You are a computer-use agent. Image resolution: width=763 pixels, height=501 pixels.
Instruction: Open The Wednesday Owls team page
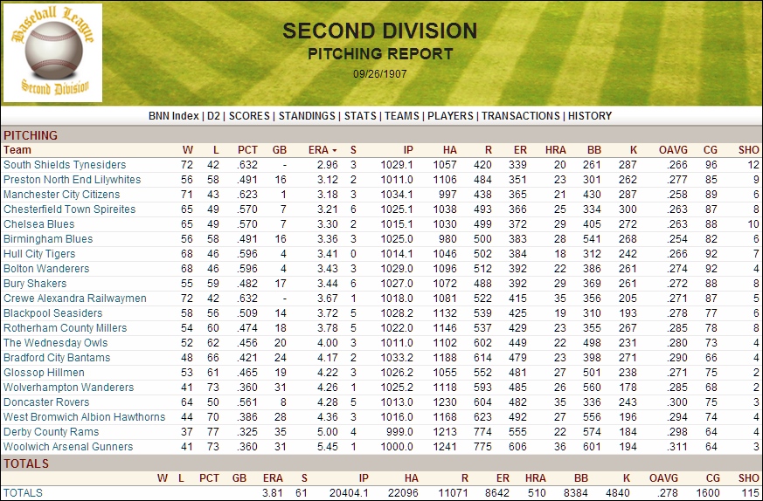(55, 343)
